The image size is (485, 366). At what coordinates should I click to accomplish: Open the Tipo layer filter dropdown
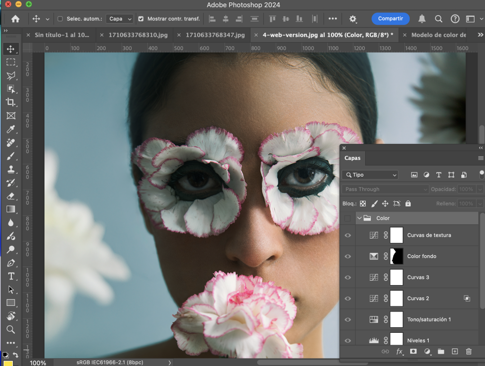pyautogui.click(x=370, y=175)
